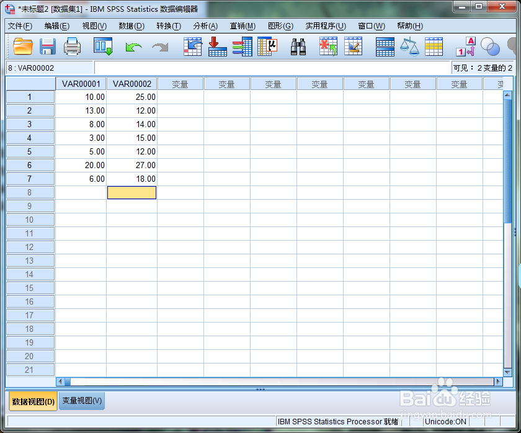Image resolution: width=521 pixels, height=433 pixels.
Task: Go to case toolbar icon
Action: point(193,46)
